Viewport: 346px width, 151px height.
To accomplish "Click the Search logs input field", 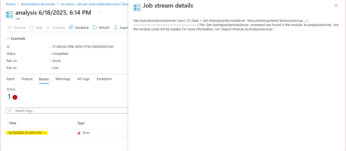I will (67, 111).
